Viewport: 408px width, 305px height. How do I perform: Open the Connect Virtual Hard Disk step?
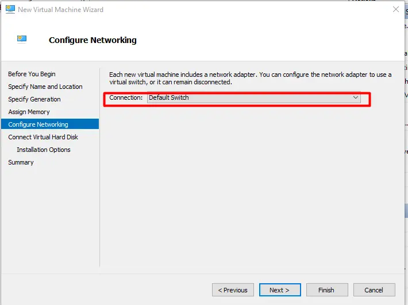(x=43, y=137)
